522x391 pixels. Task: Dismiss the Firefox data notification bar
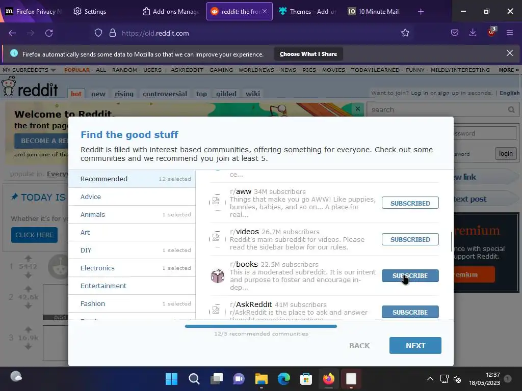(x=509, y=53)
